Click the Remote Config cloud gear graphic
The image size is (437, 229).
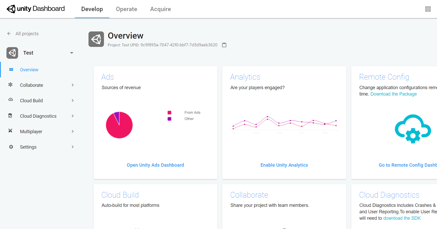[413, 129]
